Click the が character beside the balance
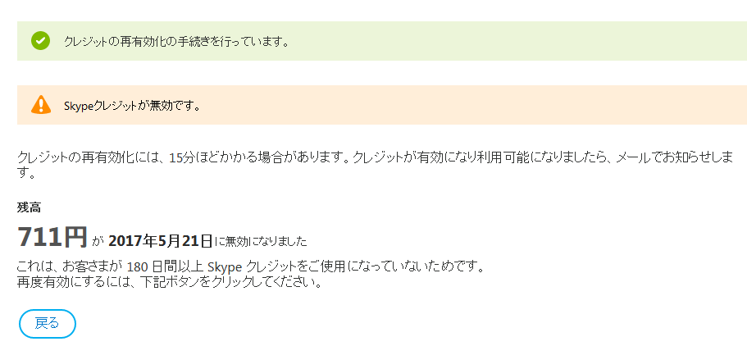Viewport: 747px width, 346px height. [x=98, y=243]
